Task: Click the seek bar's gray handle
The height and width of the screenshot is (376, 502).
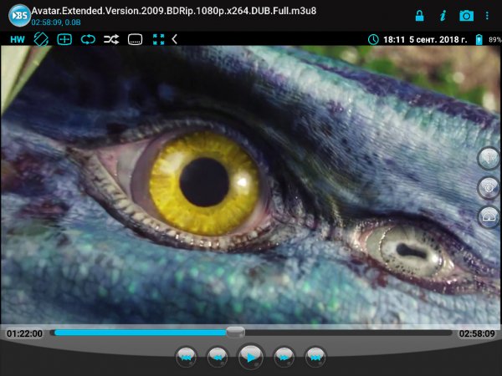Action: click(236, 333)
